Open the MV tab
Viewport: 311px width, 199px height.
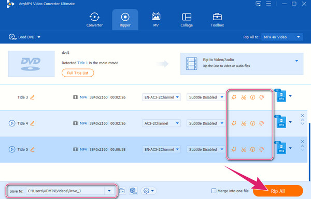[156, 20]
